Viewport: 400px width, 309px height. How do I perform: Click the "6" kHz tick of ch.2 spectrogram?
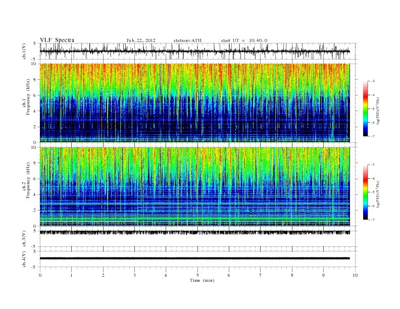coord(35,179)
